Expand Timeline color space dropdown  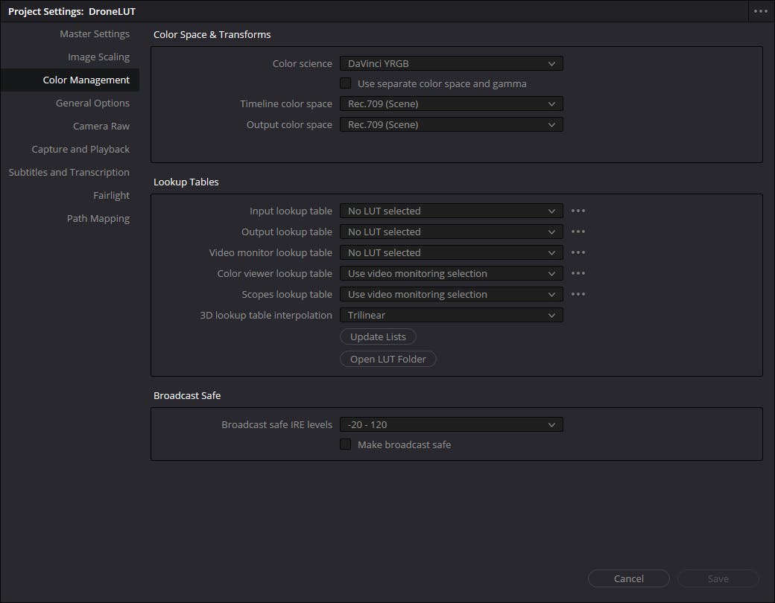click(451, 103)
